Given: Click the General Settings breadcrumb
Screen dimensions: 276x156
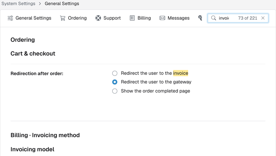Looking at the screenshot, I should 62,4.
